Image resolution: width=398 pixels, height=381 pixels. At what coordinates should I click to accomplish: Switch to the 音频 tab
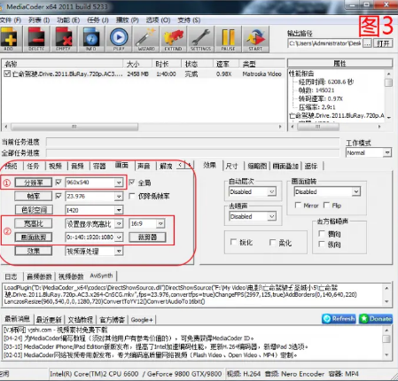point(77,167)
